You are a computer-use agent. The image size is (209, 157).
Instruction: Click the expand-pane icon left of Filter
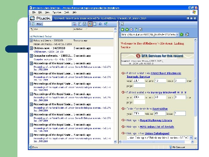33,24
